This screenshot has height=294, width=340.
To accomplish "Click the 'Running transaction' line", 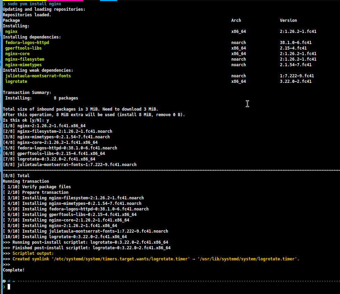I will [26, 181].
